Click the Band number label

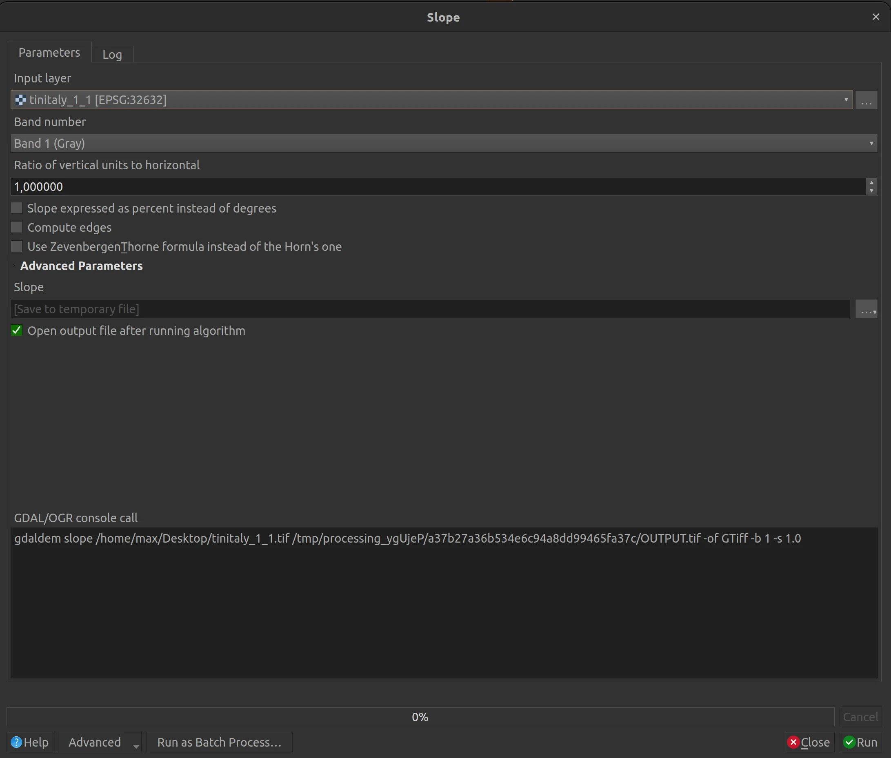click(x=50, y=122)
